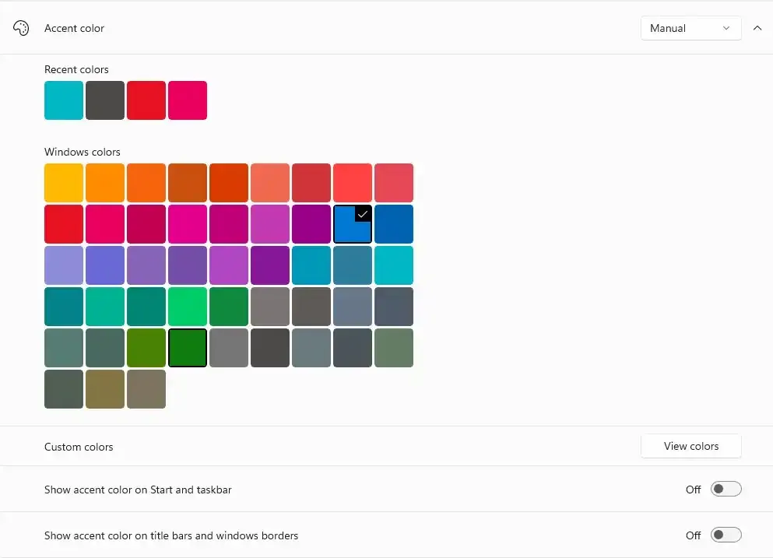Pick the bright light green Windows color swatch
The width and height of the screenshot is (773, 558).
(188, 307)
